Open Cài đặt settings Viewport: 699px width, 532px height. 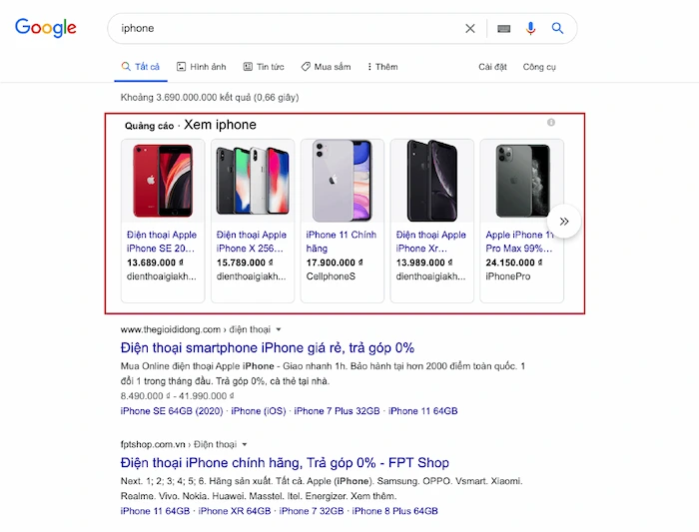492,67
